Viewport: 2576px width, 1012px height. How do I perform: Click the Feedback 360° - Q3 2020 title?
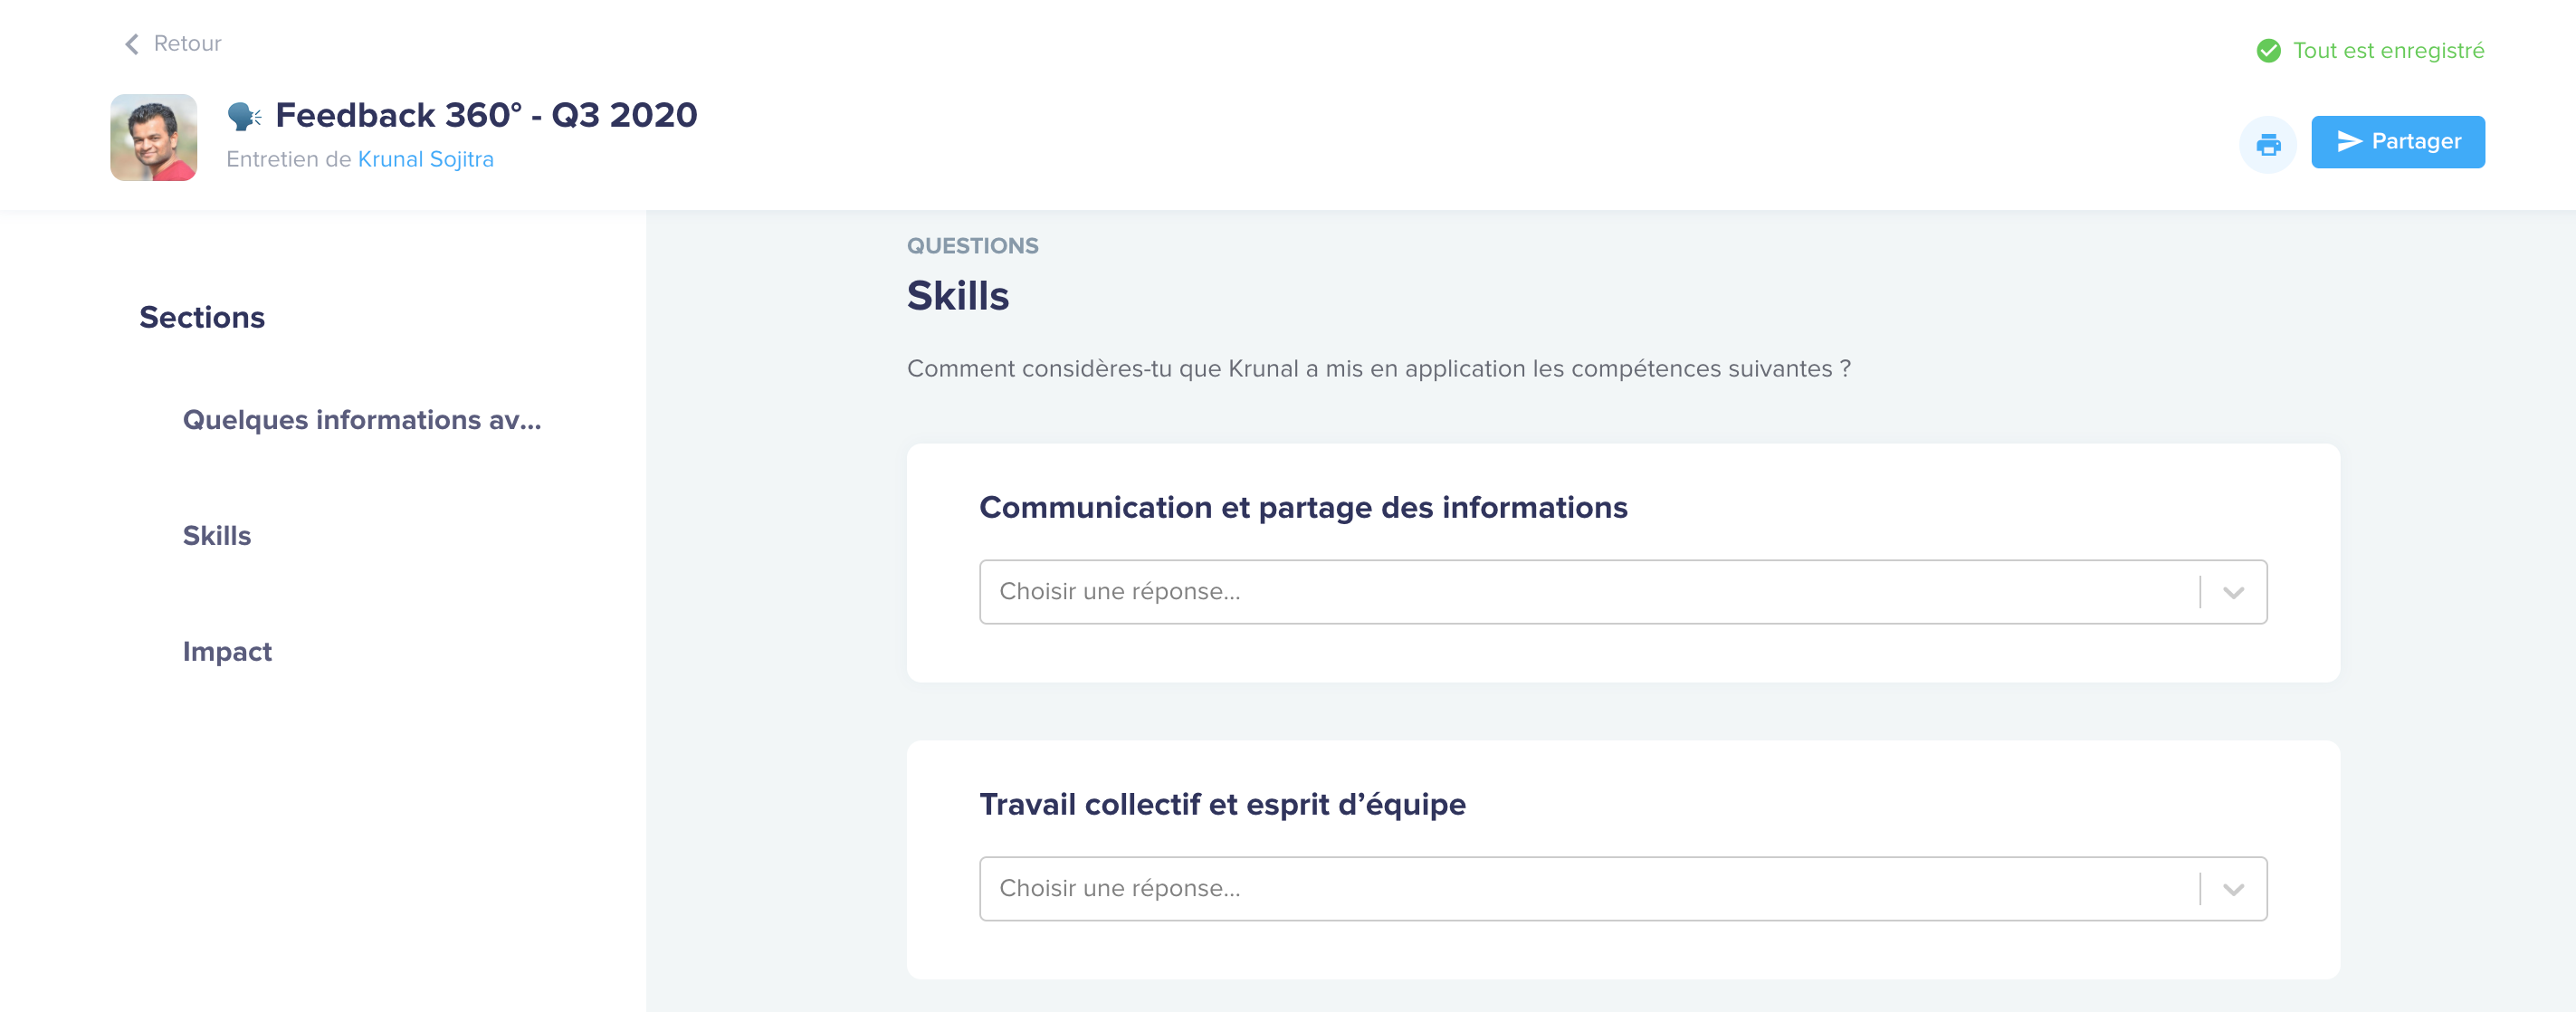[486, 115]
